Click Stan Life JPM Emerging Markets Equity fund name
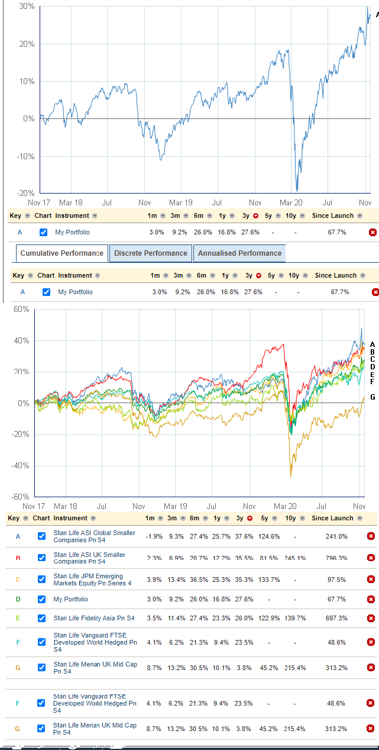 tap(89, 580)
